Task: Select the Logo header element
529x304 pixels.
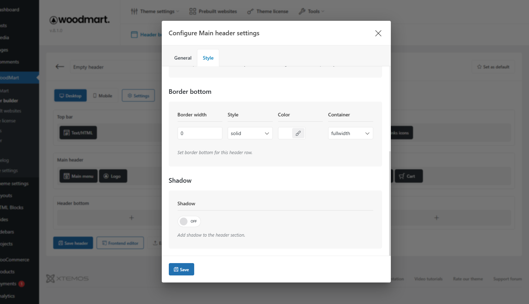Action: (113, 176)
